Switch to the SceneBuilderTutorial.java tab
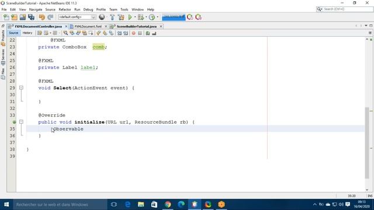This screenshot has height=210, width=374. coord(136,26)
